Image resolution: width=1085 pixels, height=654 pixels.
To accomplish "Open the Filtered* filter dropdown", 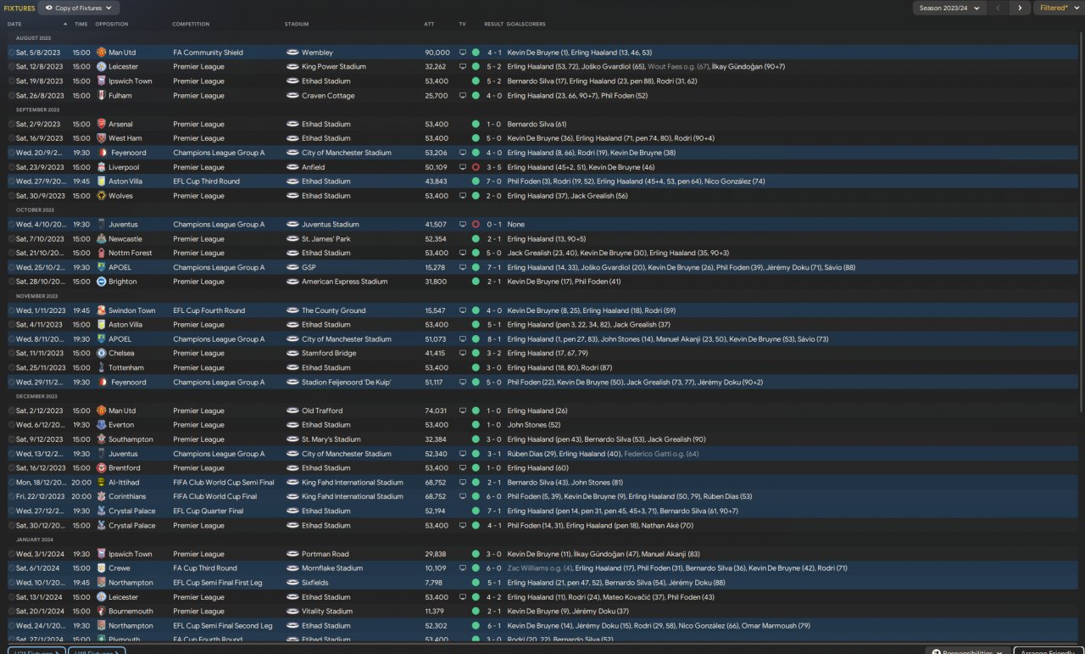I will pyautogui.click(x=1057, y=8).
